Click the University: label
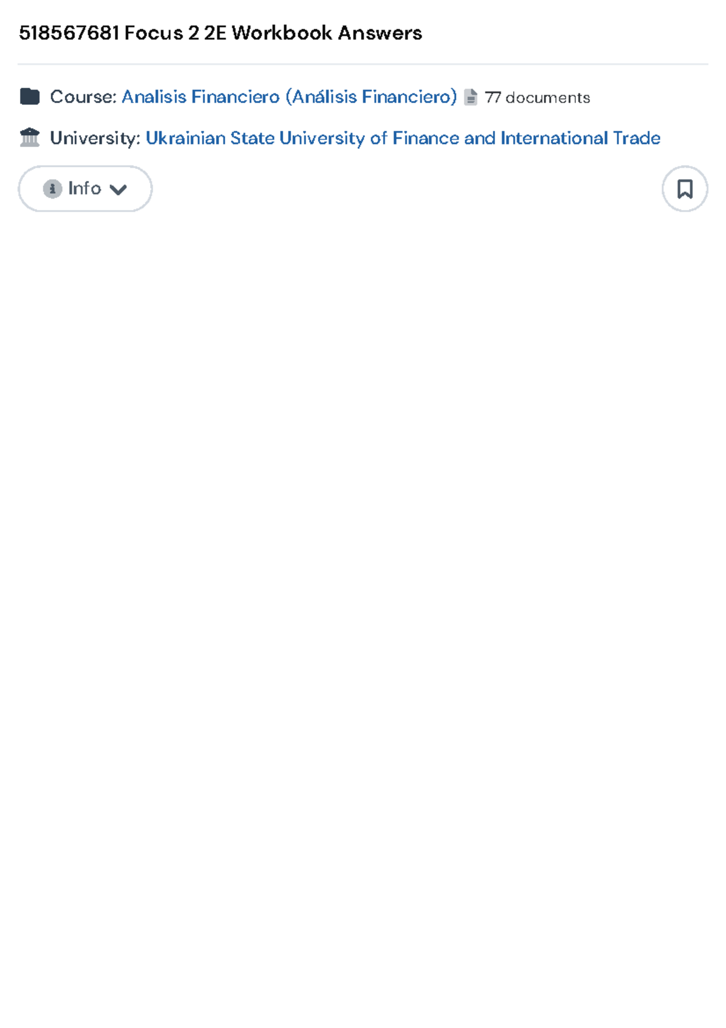Screen dimensions: 726x1028 click(95, 138)
